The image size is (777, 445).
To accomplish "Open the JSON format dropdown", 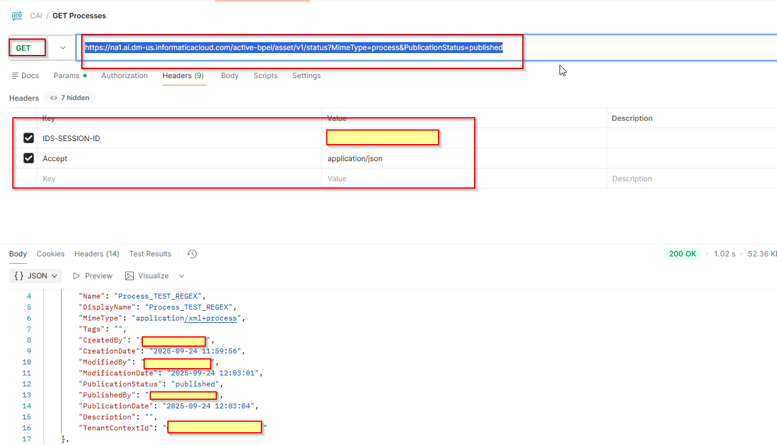I will point(35,276).
